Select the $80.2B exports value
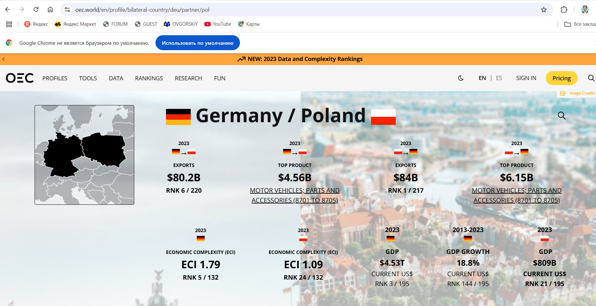 tap(184, 178)
